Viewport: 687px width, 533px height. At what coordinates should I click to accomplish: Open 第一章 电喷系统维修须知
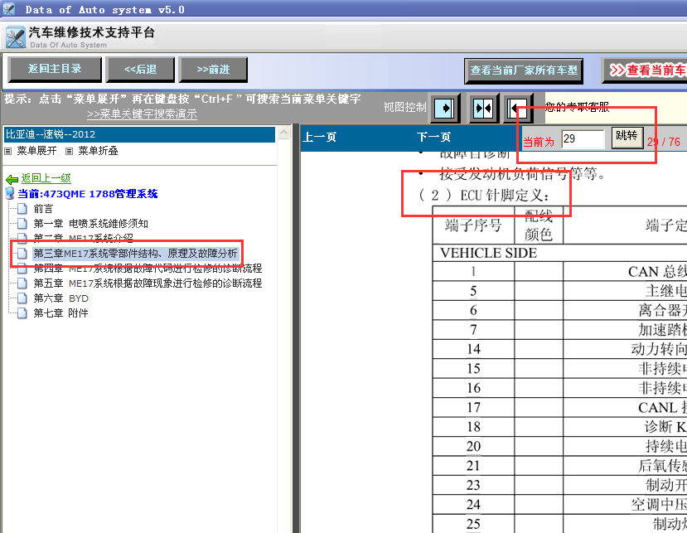point(90,224)
